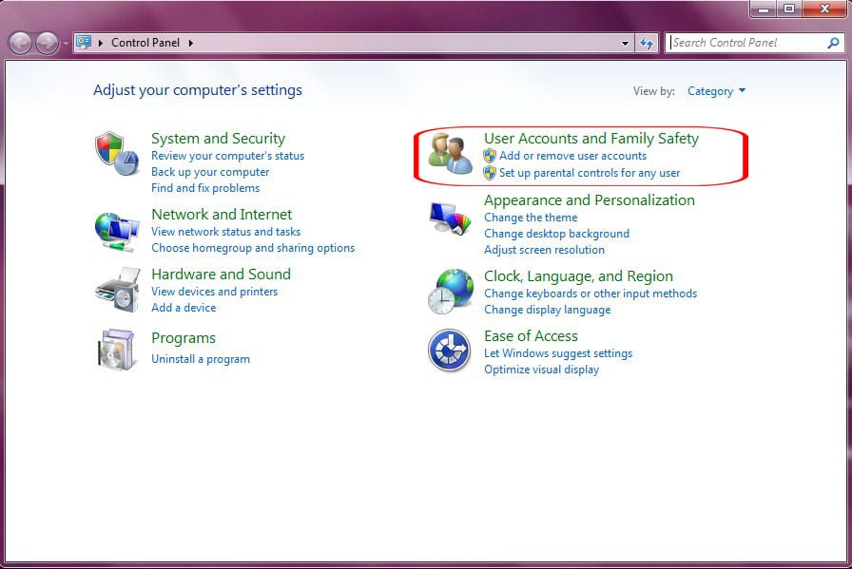Open Network and Internet category

click(222, 215)
